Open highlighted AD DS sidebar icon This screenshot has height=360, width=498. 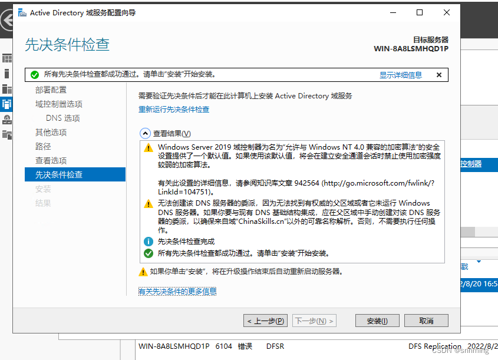pos(6,104)
